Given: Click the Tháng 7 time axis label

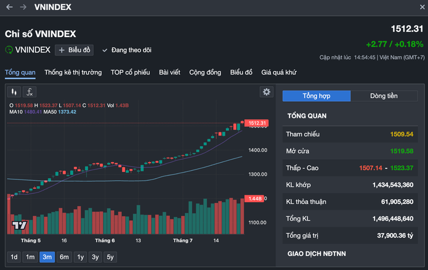Looking at the screenshot, I should click(183, 240).
